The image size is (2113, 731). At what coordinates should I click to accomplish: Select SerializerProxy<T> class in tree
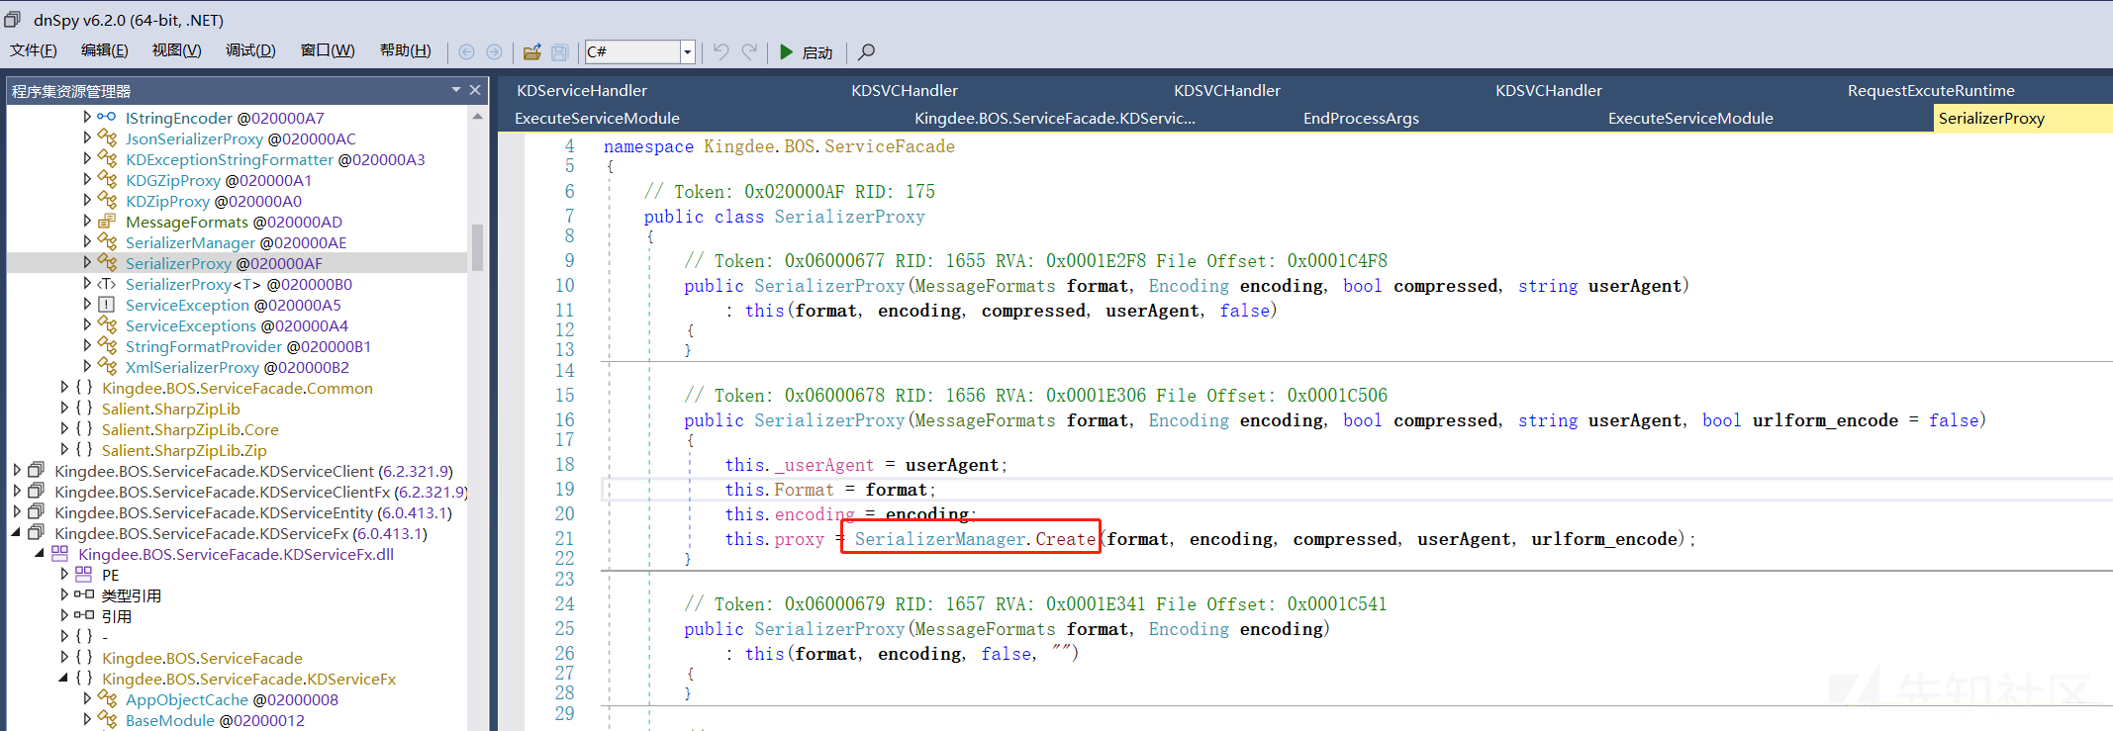[239, 284]
